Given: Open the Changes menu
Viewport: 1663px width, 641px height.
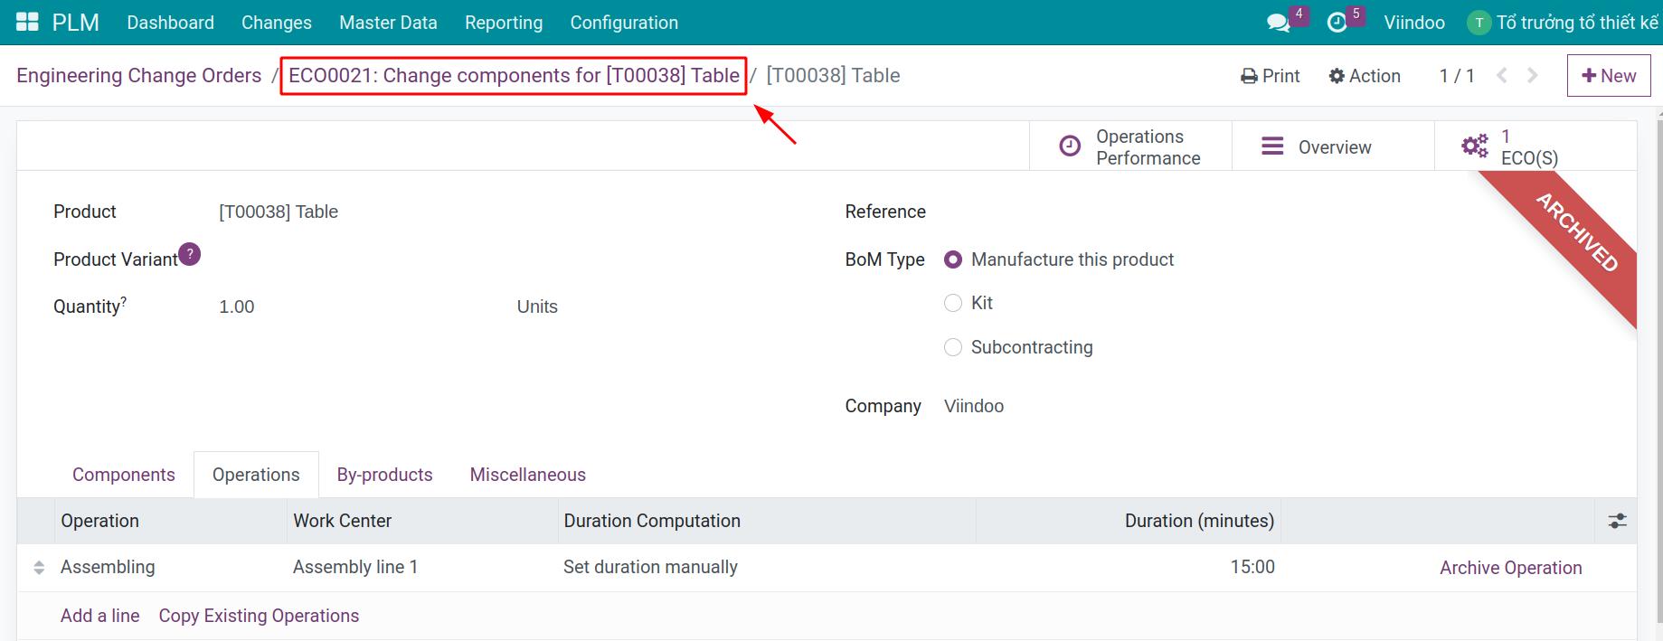Looking at the screenshot, I should click(x=277, y=23).
